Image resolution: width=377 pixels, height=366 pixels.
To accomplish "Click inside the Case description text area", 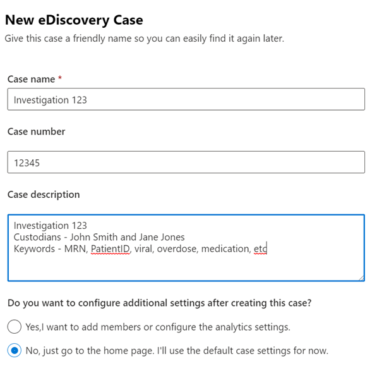I will tap(186, 248).
